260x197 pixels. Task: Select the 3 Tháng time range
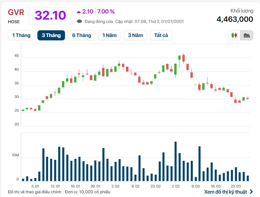(51, 35)
